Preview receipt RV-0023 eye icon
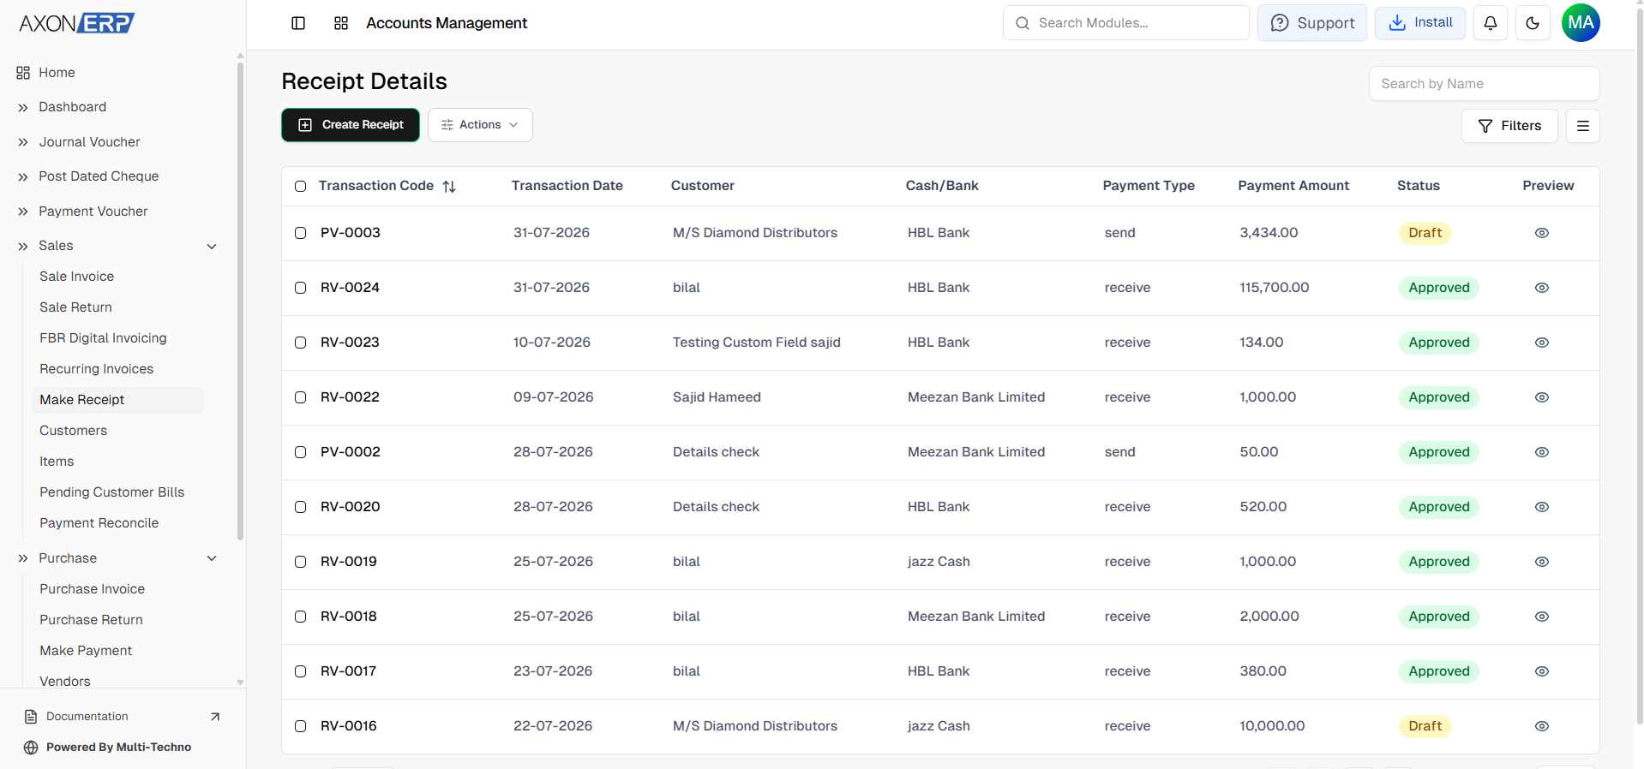The width and height of the screenshot is (1644, 769). point(1542,343)
